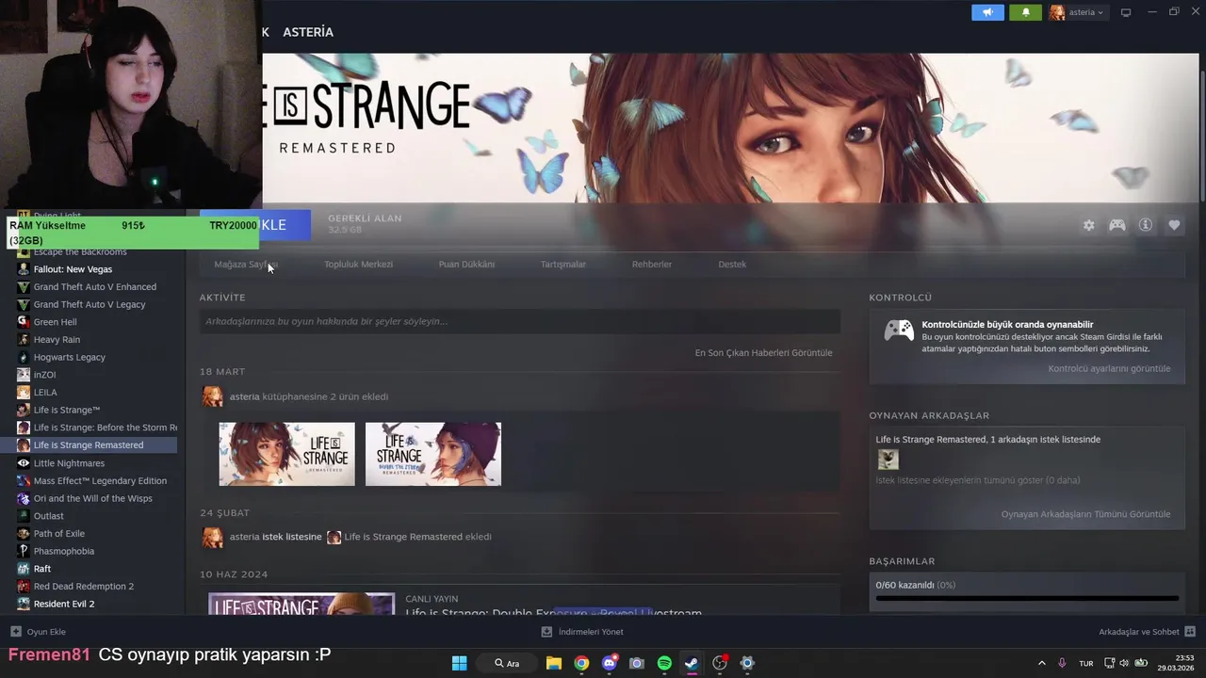
Task: Open friend avatar in wishlist section
Action: tap(888, 460)
